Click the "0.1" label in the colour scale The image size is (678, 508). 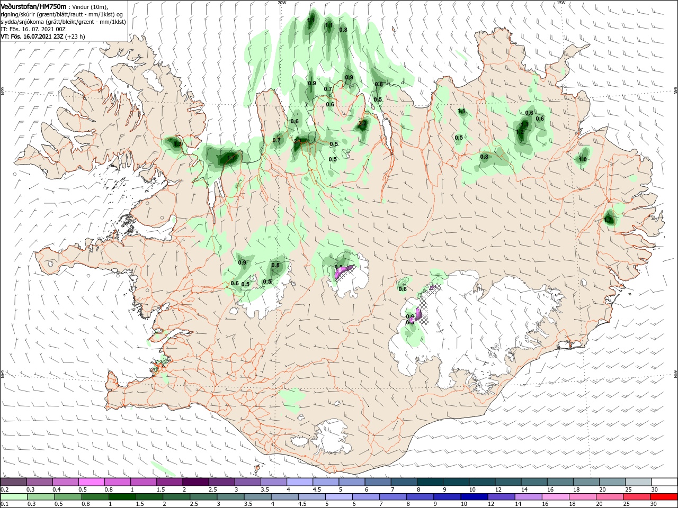(5, 504)
